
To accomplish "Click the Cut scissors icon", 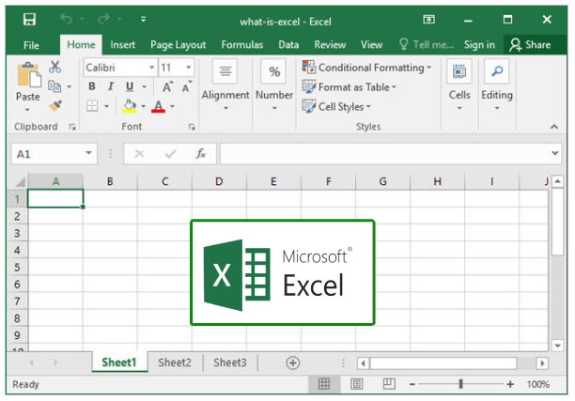I will (55, 67).
